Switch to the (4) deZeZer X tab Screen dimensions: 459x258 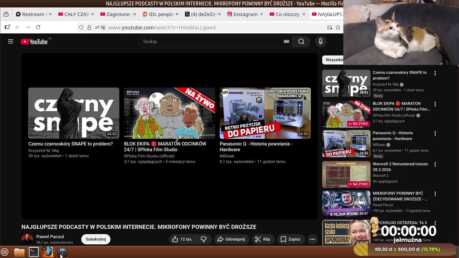point(200,14)
